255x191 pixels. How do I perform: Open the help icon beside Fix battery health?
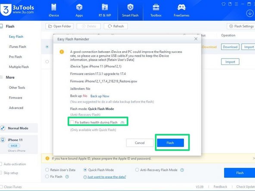(x=122, y=123)
